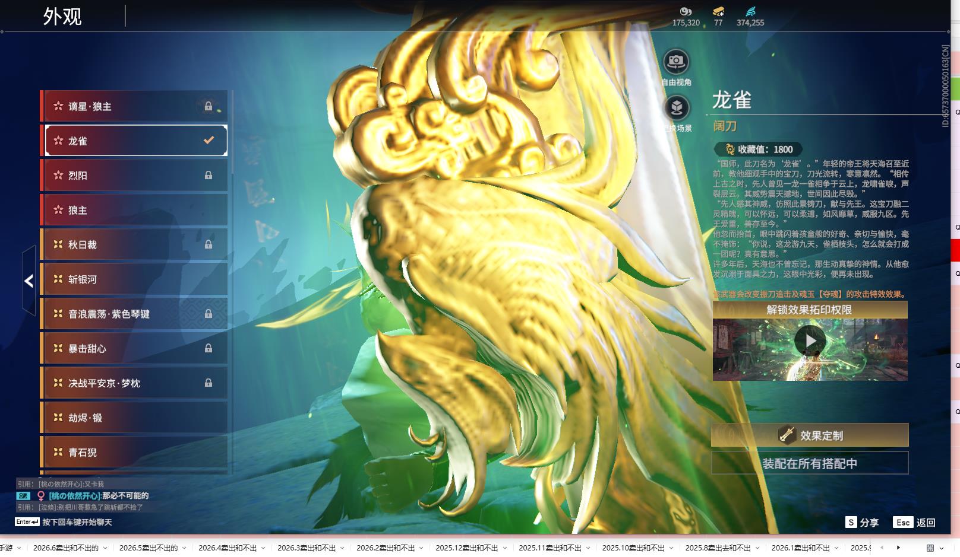
Task: Click the lock icon on 烈阳
Action: click(209, 175)
